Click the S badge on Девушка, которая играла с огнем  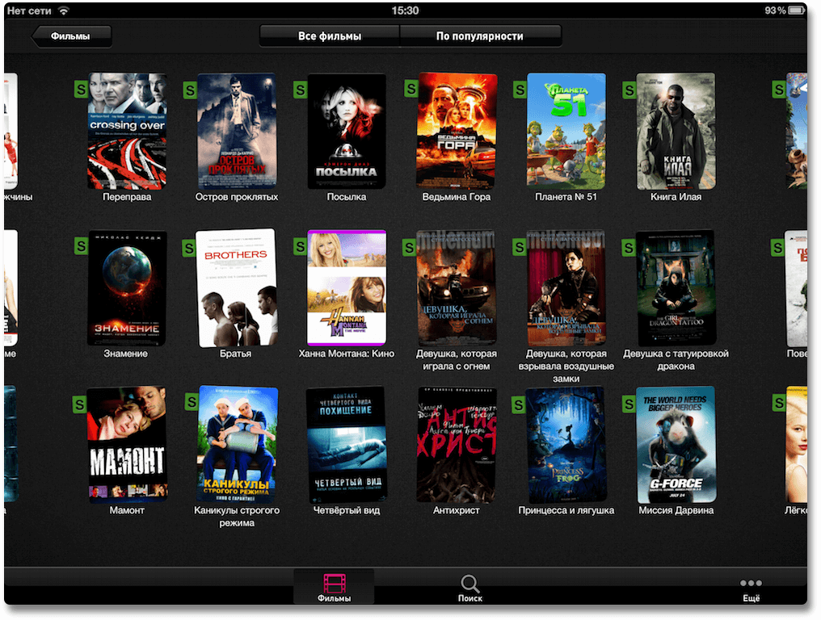[x=409, y=247]
